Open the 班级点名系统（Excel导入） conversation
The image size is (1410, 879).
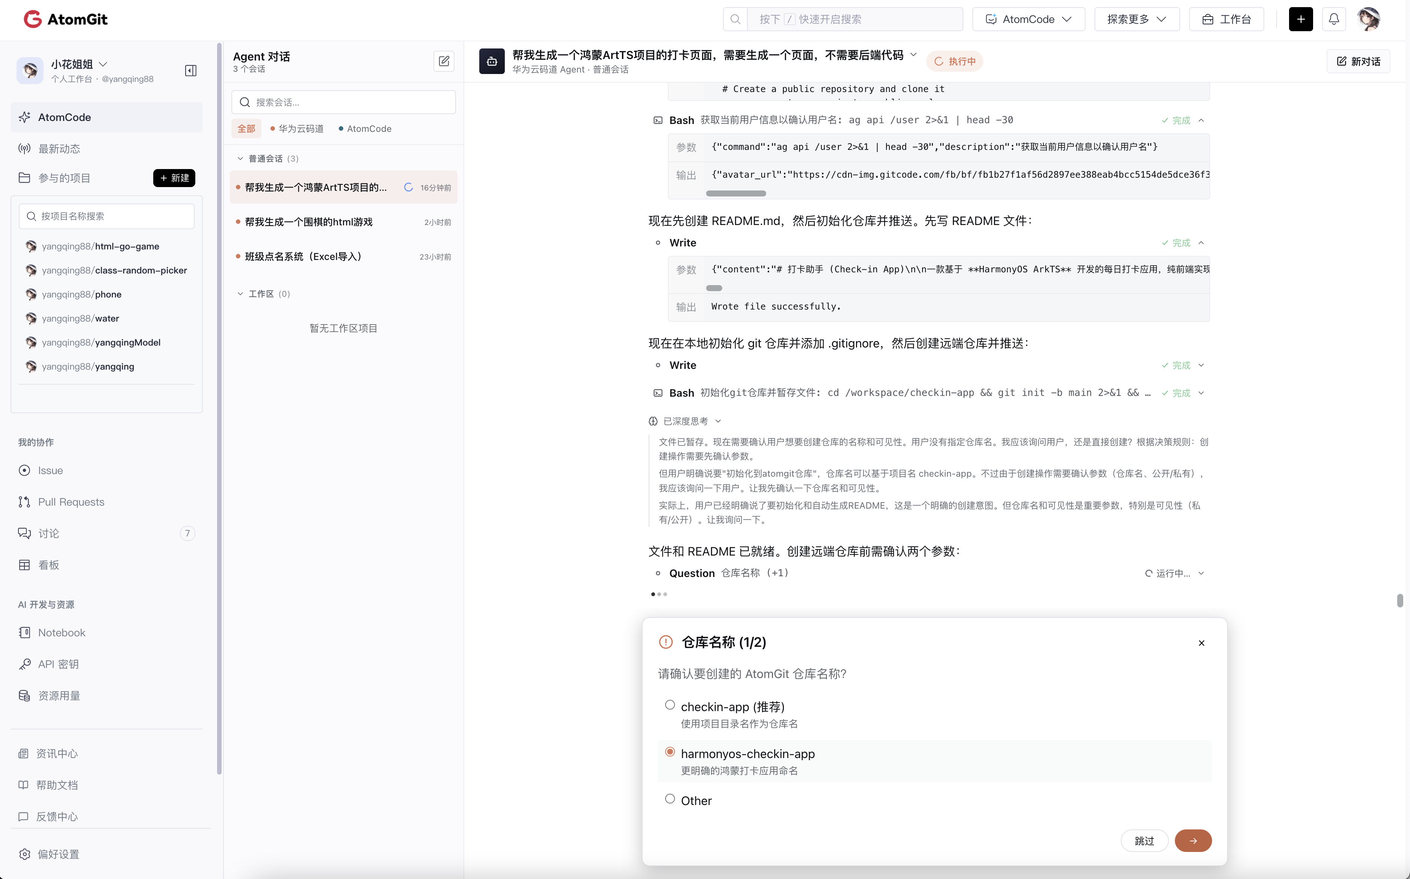point(344,256)
